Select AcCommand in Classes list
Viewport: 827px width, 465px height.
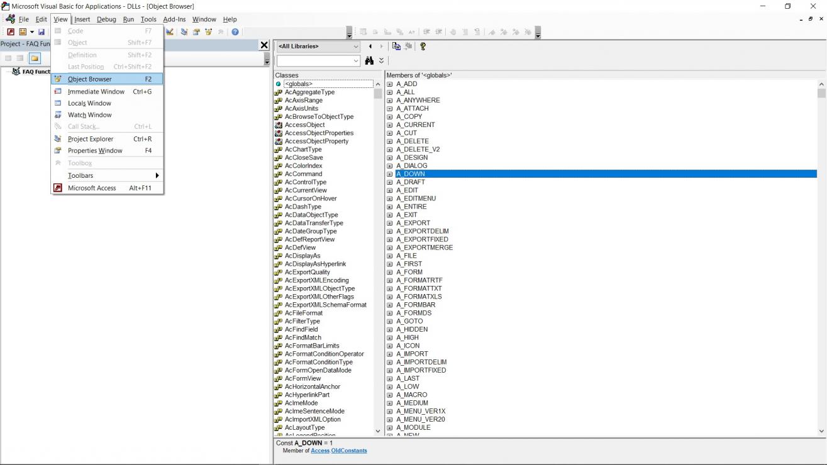pos(303,173)
